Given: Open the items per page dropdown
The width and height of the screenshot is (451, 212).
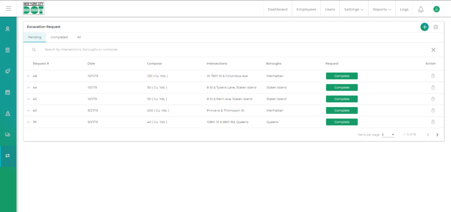Looking at the screenshot, I should pyautogui.click(x=388, y=135).
